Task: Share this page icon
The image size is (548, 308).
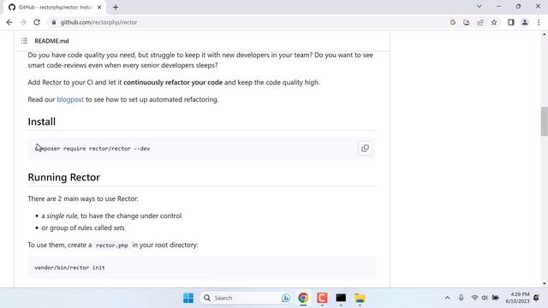Action: [x=480, y=22]
